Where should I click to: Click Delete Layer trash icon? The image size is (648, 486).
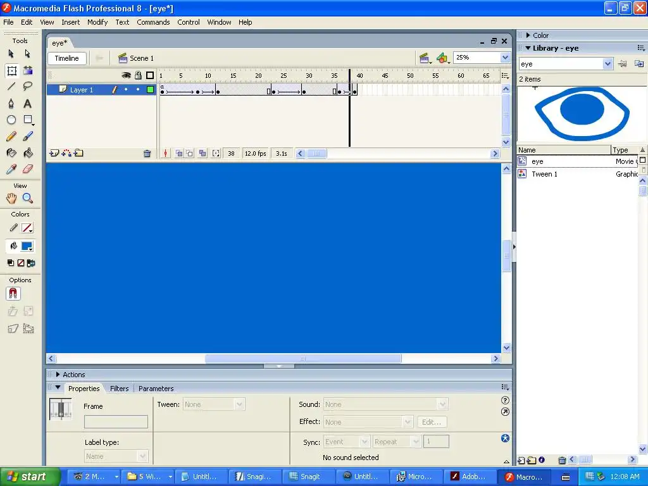147,154
